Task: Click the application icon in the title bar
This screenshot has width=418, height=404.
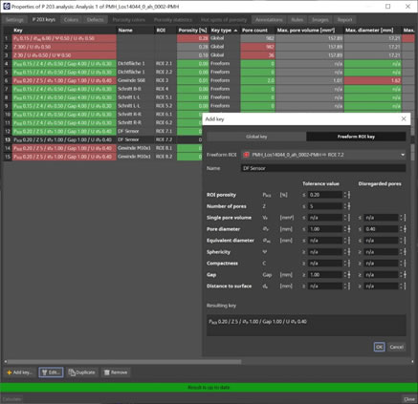Action: pyautogui.click(x=7, y=6)
